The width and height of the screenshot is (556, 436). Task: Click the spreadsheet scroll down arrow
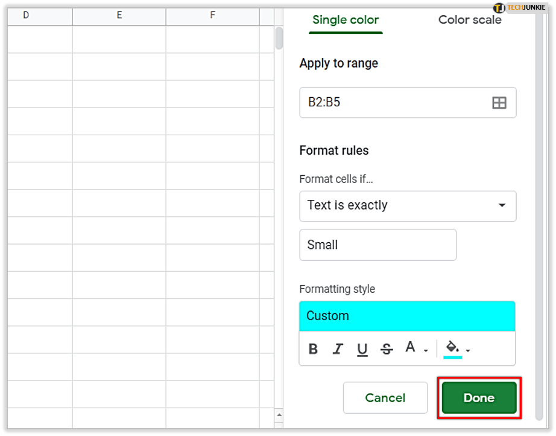pyautogui.click(x=279, y=415)
